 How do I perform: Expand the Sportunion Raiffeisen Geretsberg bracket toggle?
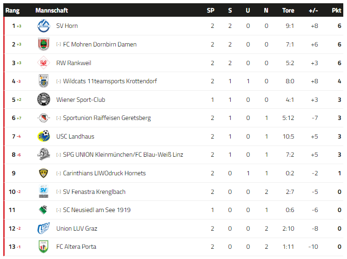(59, 118)
